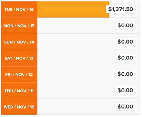The width and height of the screenshot is (142, 117).
Task: Select the WED / NOV / 10 date label
Action: (19, 107)
